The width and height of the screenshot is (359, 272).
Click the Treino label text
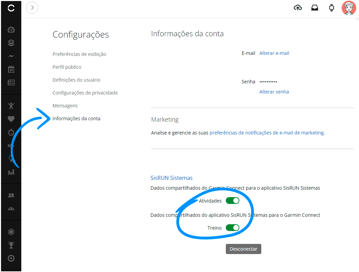tap(215, 228)
